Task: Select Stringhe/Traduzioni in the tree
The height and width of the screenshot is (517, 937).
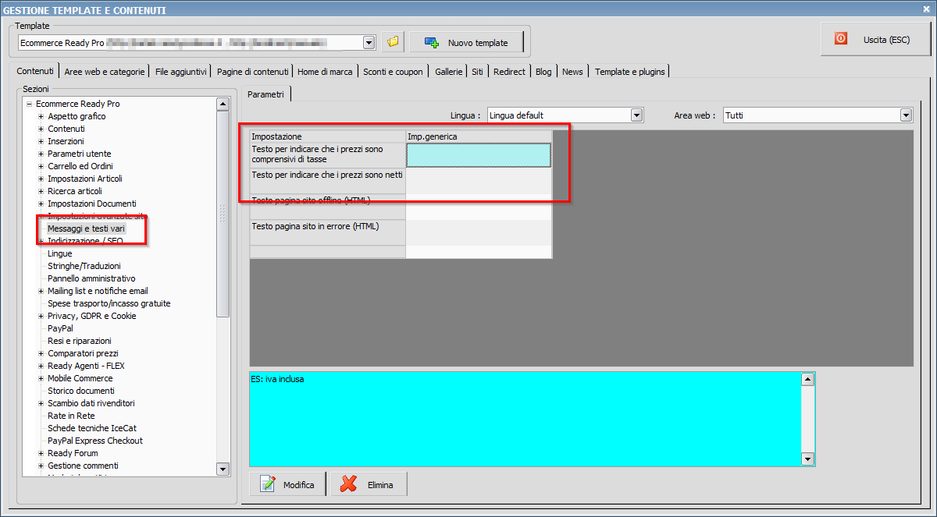Action: 84,266
